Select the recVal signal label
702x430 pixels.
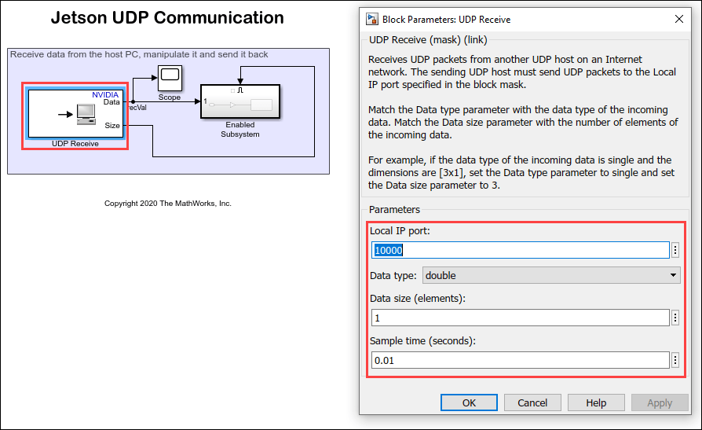click(137, 108)
